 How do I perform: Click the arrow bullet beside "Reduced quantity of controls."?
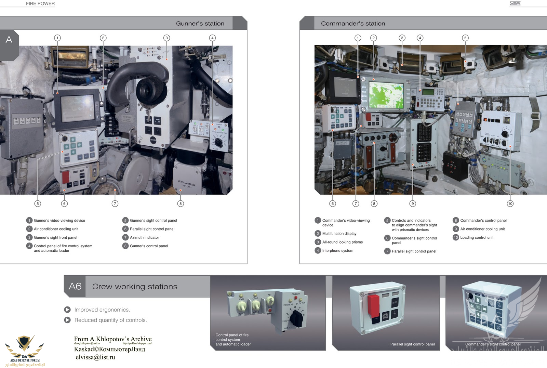67,320
